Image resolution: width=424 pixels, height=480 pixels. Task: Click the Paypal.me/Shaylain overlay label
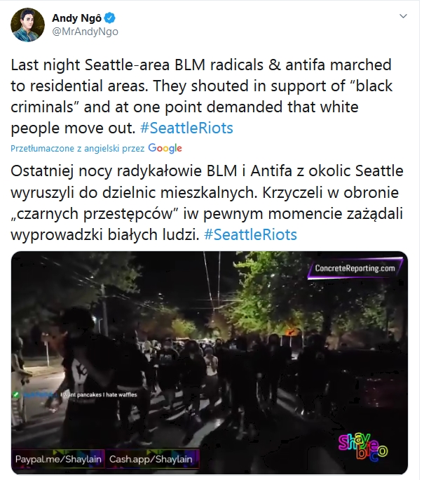pyautogui.click(x=58, y=459)
